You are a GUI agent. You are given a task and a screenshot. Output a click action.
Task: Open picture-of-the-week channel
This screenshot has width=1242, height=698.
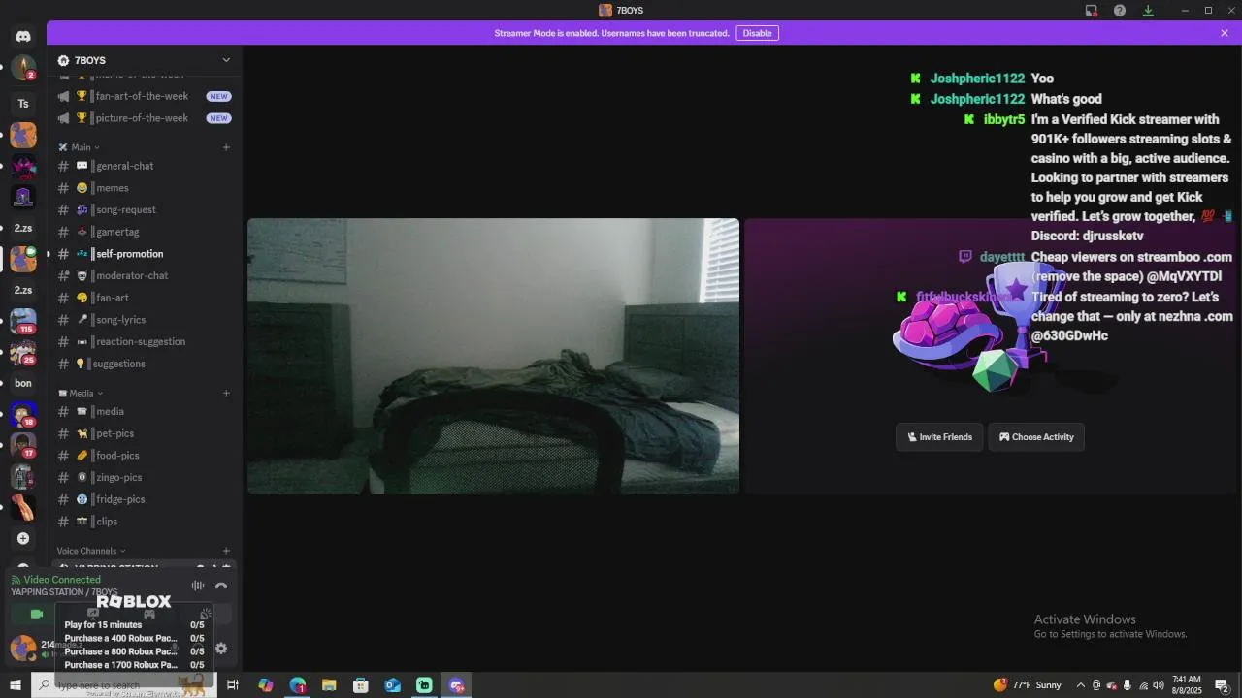[144, 118]
